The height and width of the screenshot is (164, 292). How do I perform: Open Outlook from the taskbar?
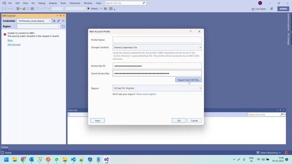pos(31,159)
